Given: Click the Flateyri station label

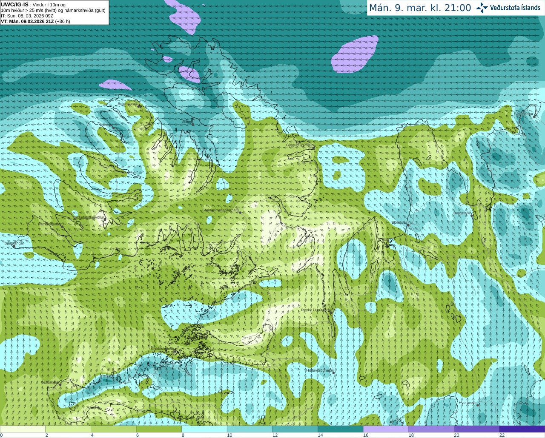Looking at the screenshot, I should click(x=106, y=125).
